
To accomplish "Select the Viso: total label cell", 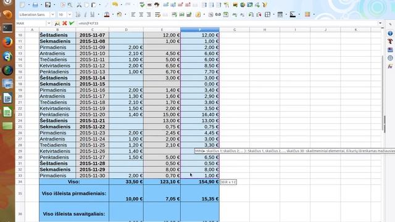I will click(x=74, y=182).
